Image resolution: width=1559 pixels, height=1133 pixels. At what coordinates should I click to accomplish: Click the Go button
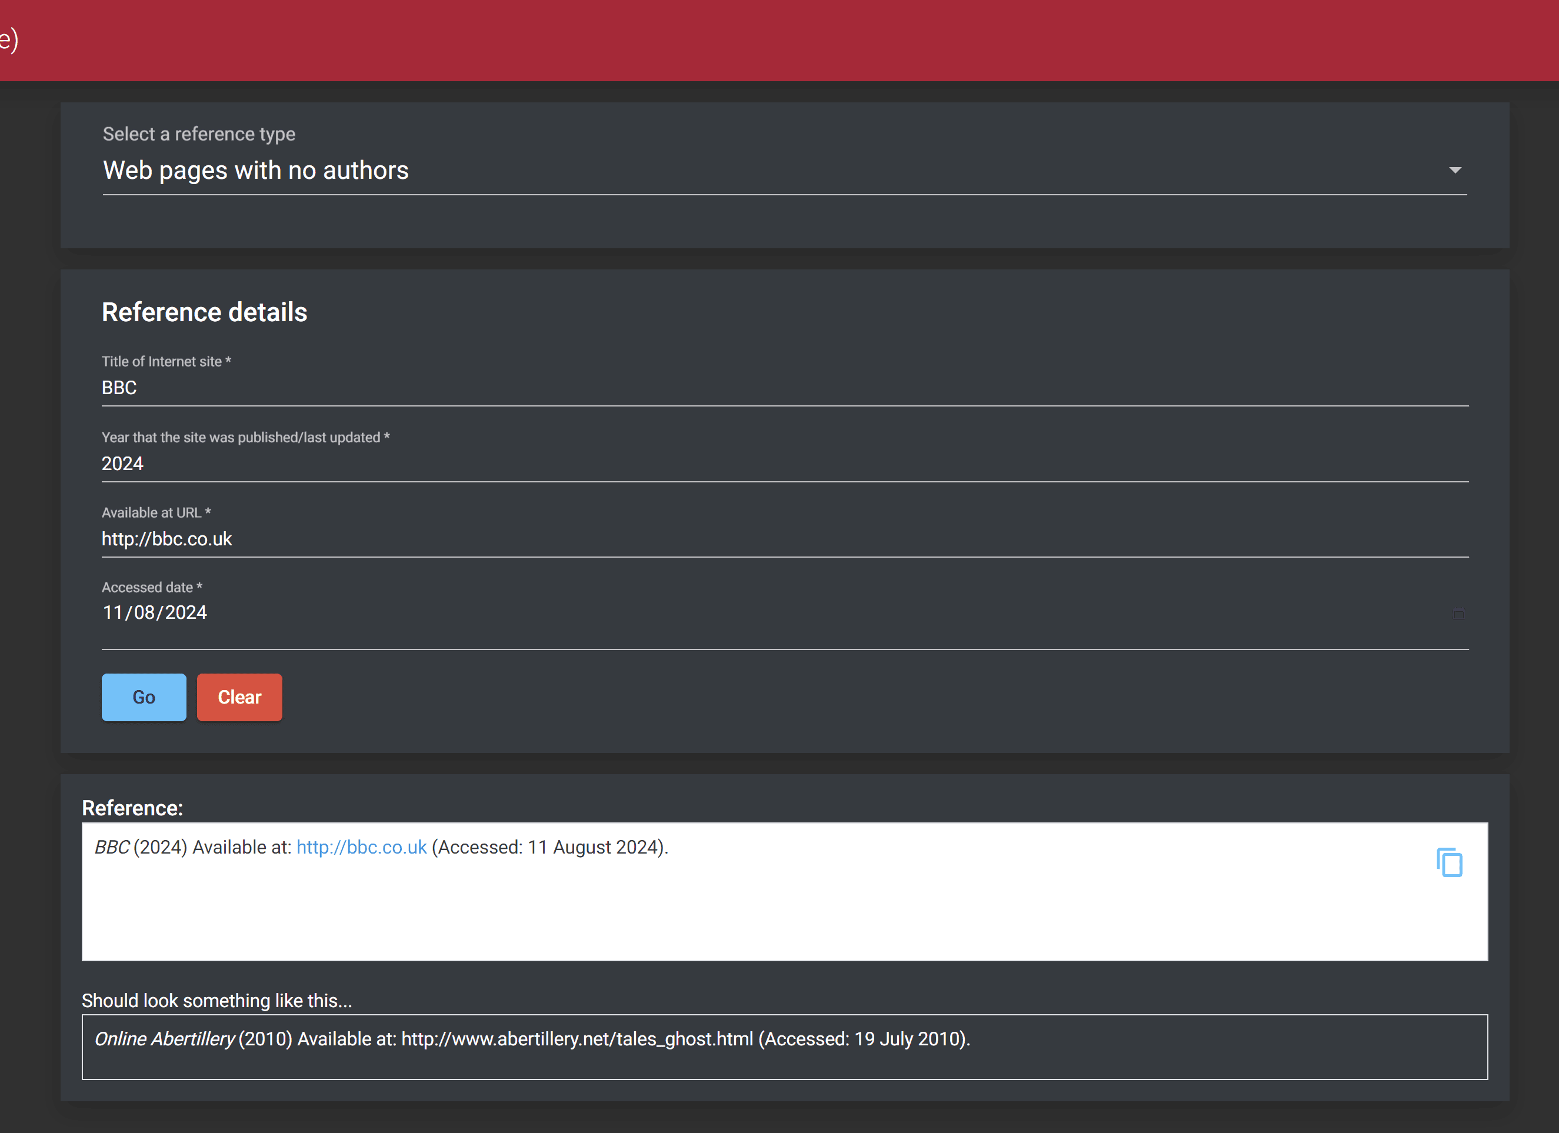[144, 697]
